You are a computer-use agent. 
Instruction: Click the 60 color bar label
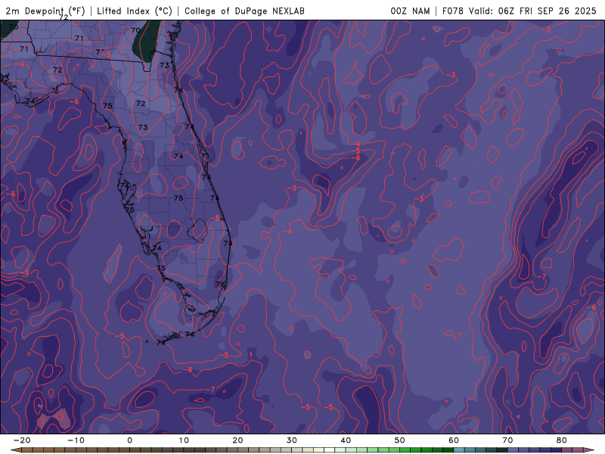point(454,440)
